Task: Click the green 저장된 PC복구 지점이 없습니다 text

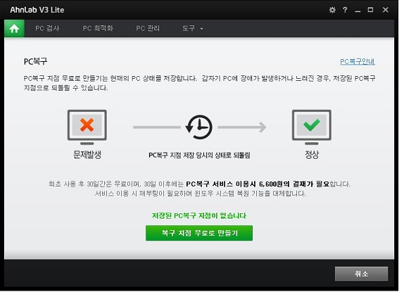Action: [199, 215]
